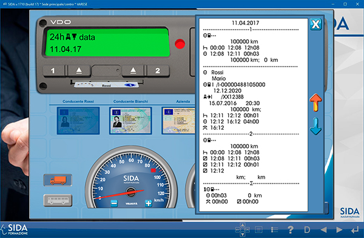Select the Azienda company card
364x238 pixels.
178,121
